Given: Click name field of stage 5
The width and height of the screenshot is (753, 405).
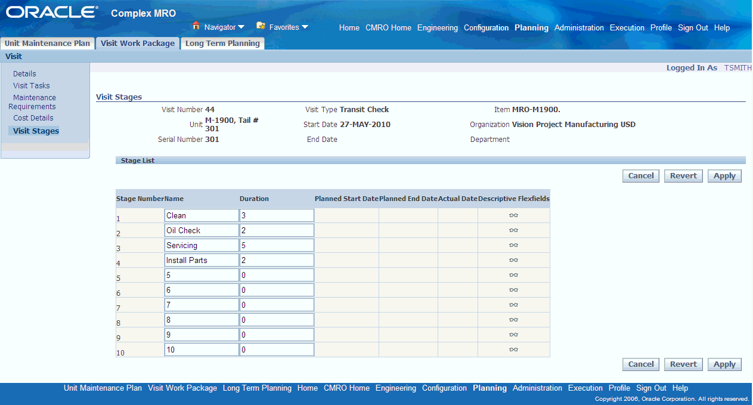Looking at the screenshot, I should (x=202, y=275).
